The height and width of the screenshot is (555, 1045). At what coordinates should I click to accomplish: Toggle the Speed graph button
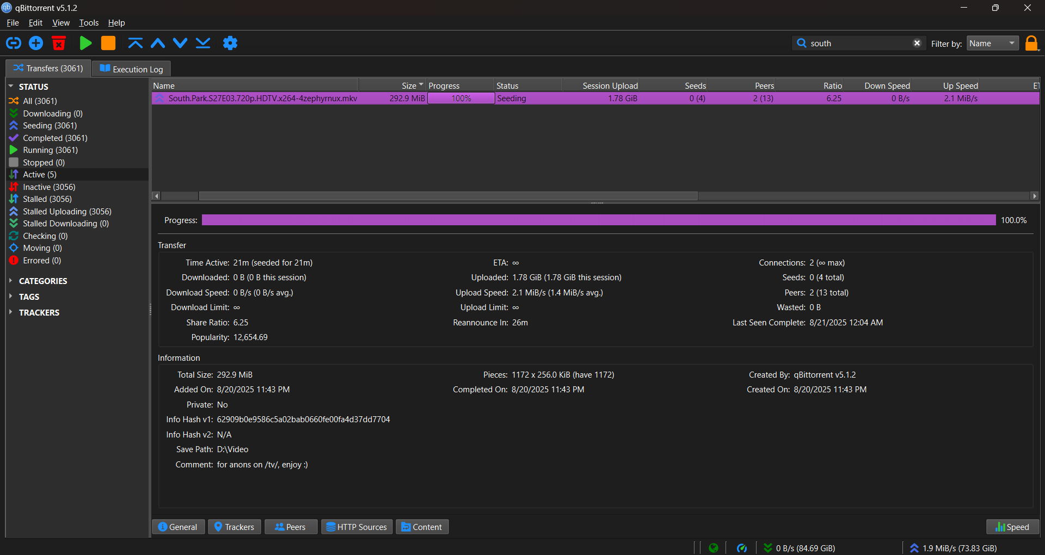click(x=1012, y=527)
